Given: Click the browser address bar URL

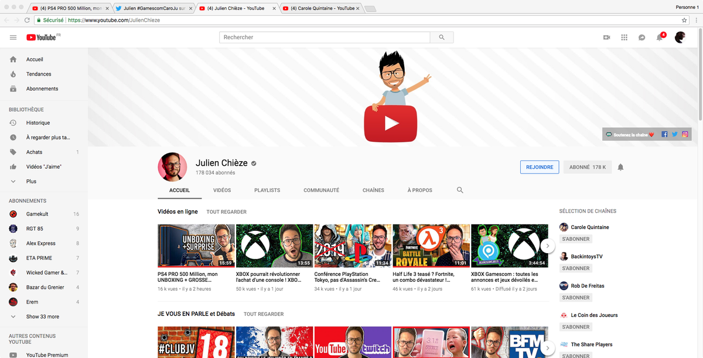Looking at the screenshot, I should click(x=114, y=20).
